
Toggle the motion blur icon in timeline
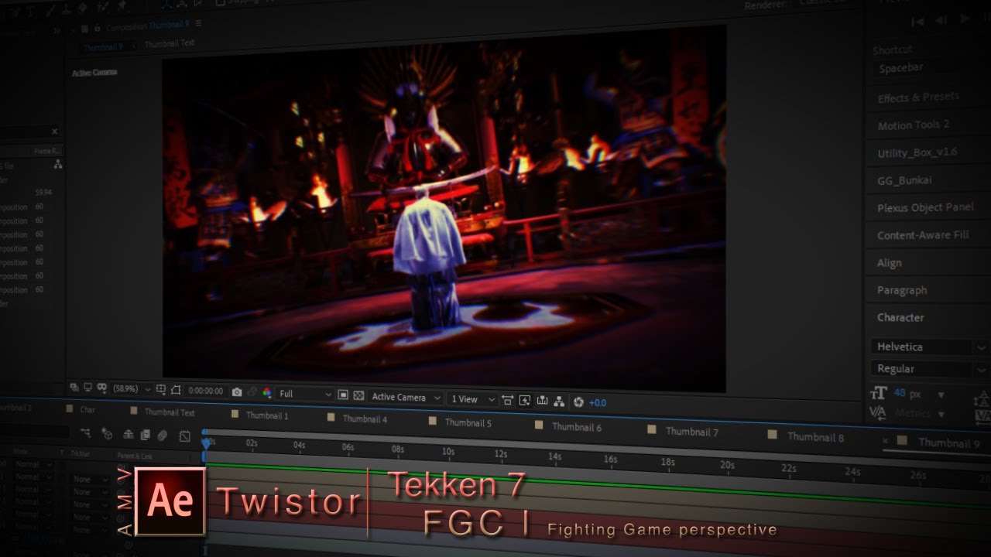click(x=162, y=436)
